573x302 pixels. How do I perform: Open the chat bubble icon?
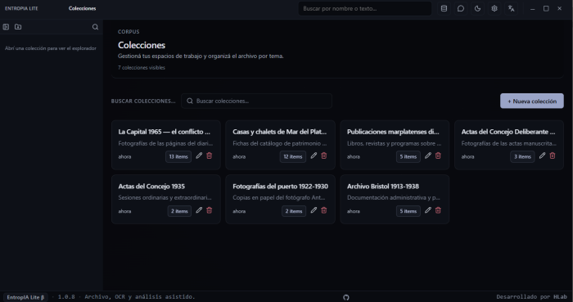pyautogui.click(x=460, y=8)
